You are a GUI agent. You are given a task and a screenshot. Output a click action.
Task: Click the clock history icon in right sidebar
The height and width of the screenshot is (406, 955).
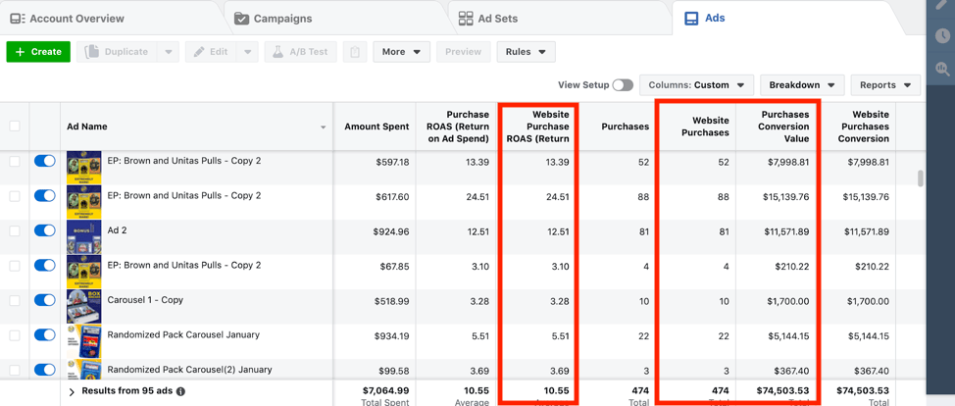[942, 35]
